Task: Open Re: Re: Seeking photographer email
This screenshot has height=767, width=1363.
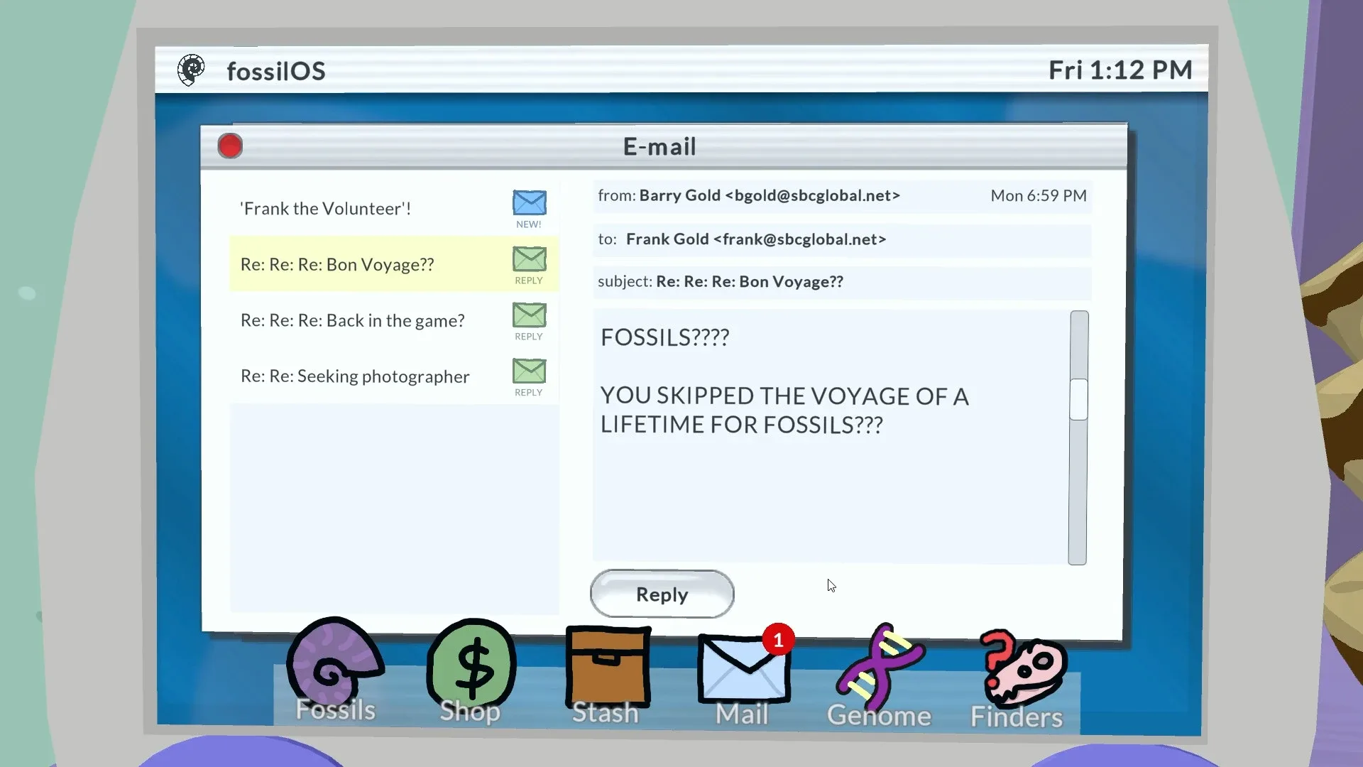Action: click(x=355, y=376)
